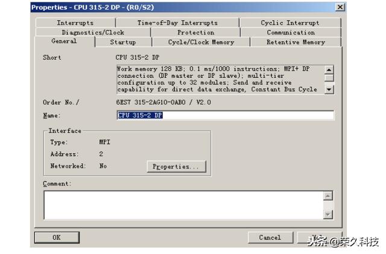Close the Properties dialog window
Viewport: 386px width, 254px height.
340,7
